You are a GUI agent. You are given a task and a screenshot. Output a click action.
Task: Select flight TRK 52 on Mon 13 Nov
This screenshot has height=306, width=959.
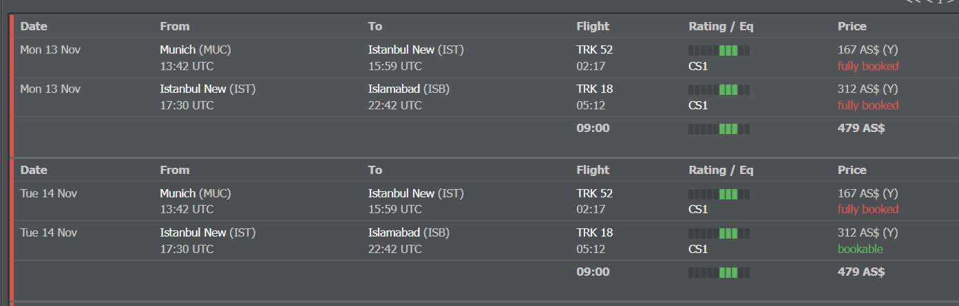coord(594,50)
